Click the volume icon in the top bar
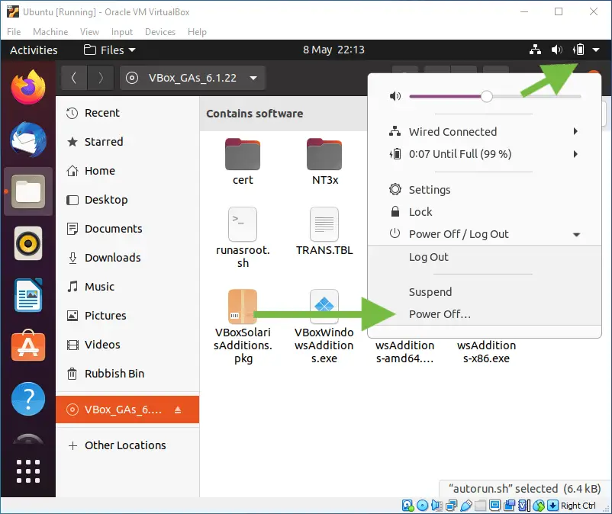The width and height of the screenshot is (612, 514). [556, 50]
